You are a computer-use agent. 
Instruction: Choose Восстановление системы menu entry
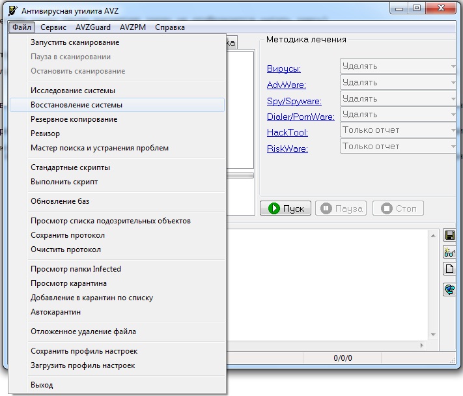(117, 105)
